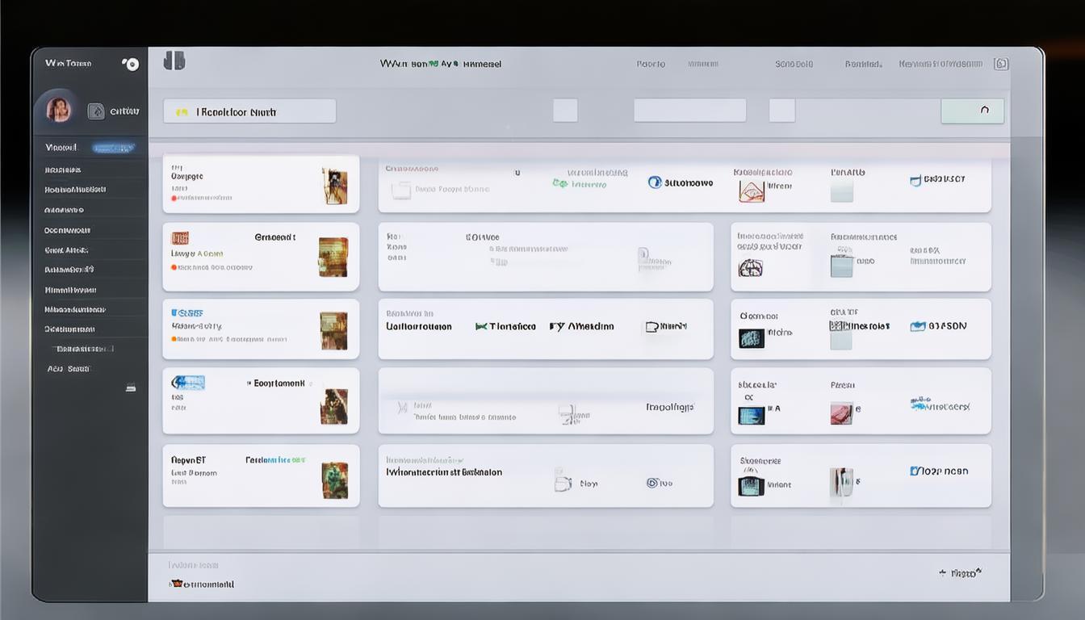This screenshot has height=620, width=1085.
Task: Click the small tray icon at the sidebar's bottom
Action: pos(131,388)
